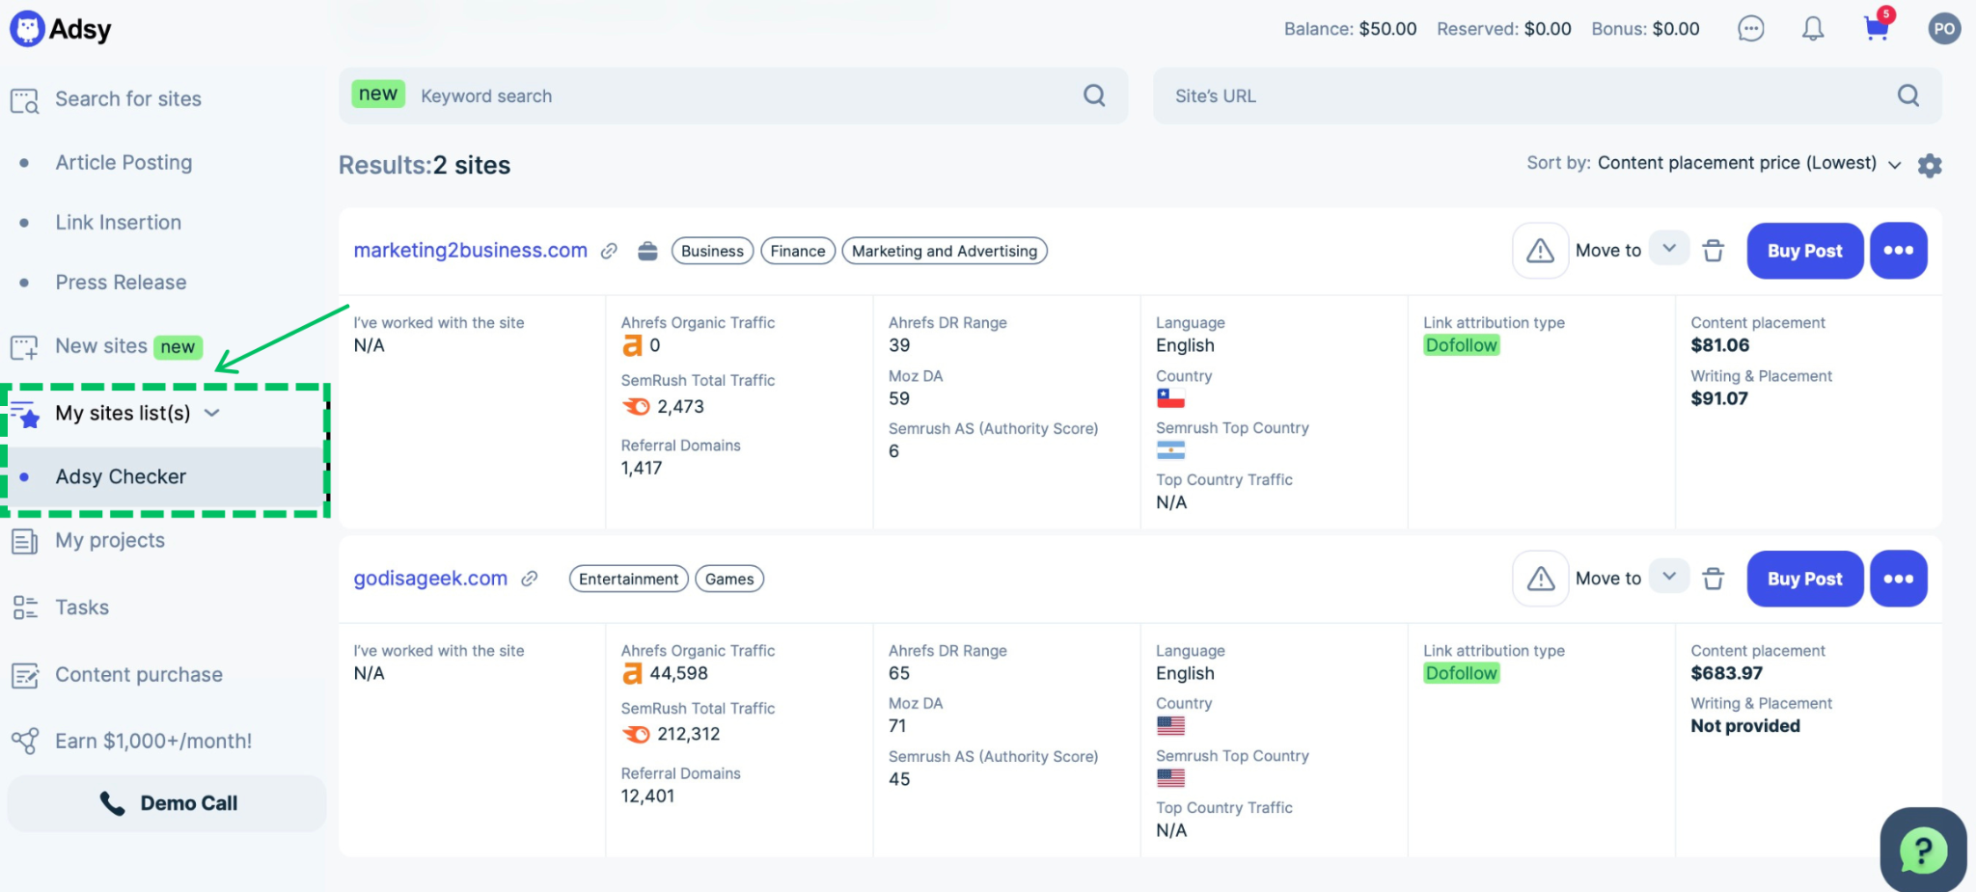Open more options for marketing2business.com

[1899, 251]
